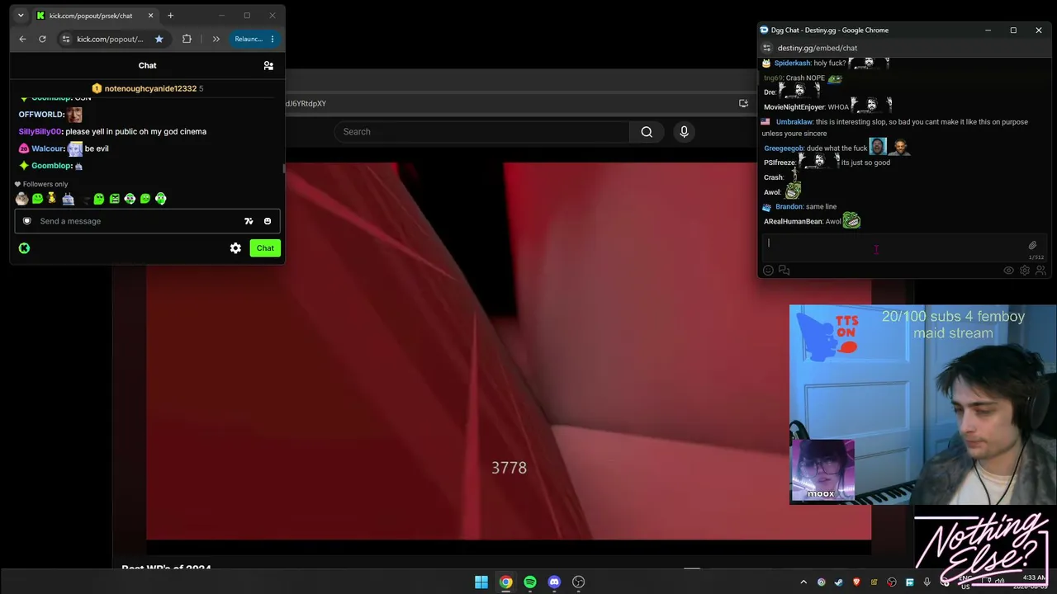Screen dimensions: 1057x594
Task: Toggle the Dgg chat eye visibility icon
Action: [1008, 270]
